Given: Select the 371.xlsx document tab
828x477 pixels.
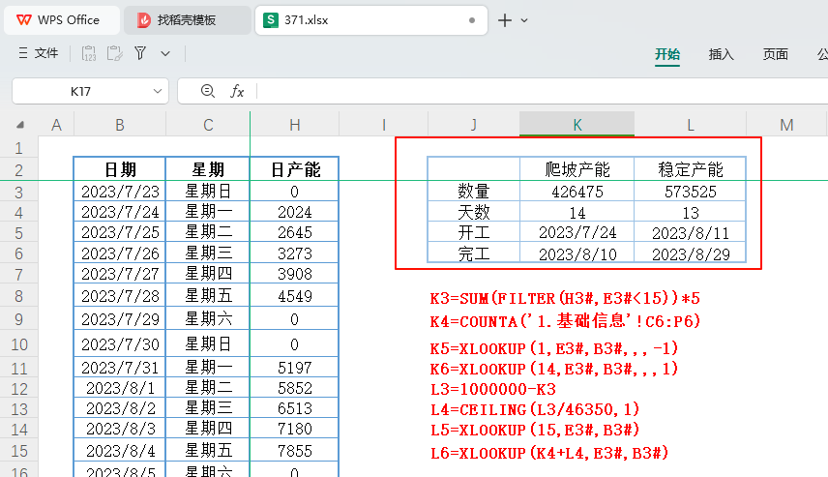Looking at the screenshot, I should 370,20.
